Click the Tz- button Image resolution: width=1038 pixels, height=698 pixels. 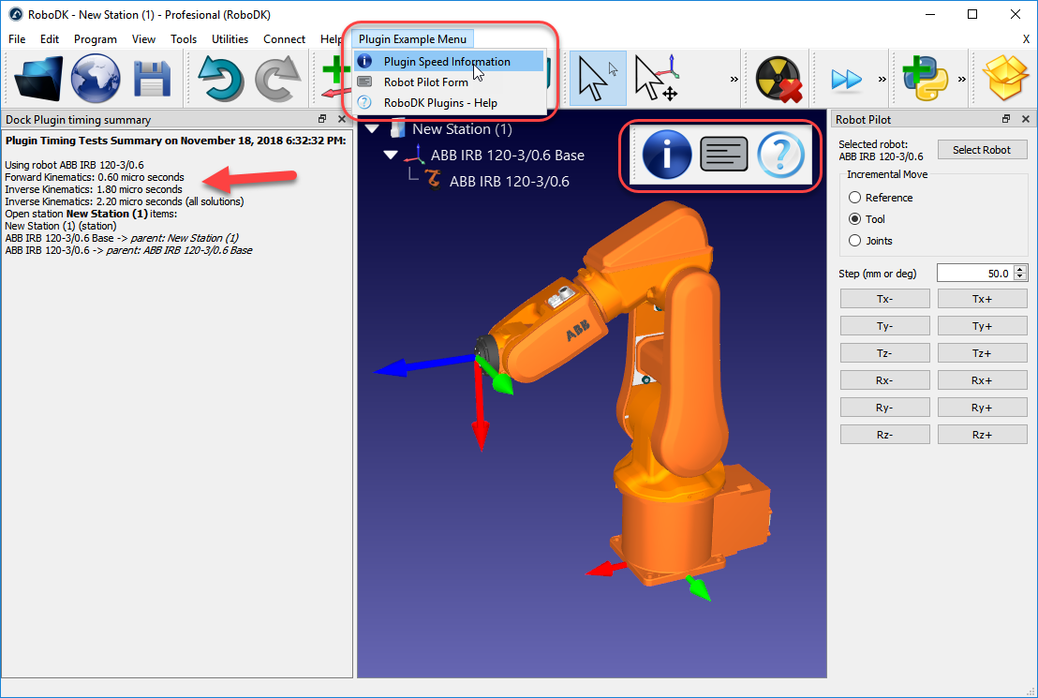tap(884, 353)
